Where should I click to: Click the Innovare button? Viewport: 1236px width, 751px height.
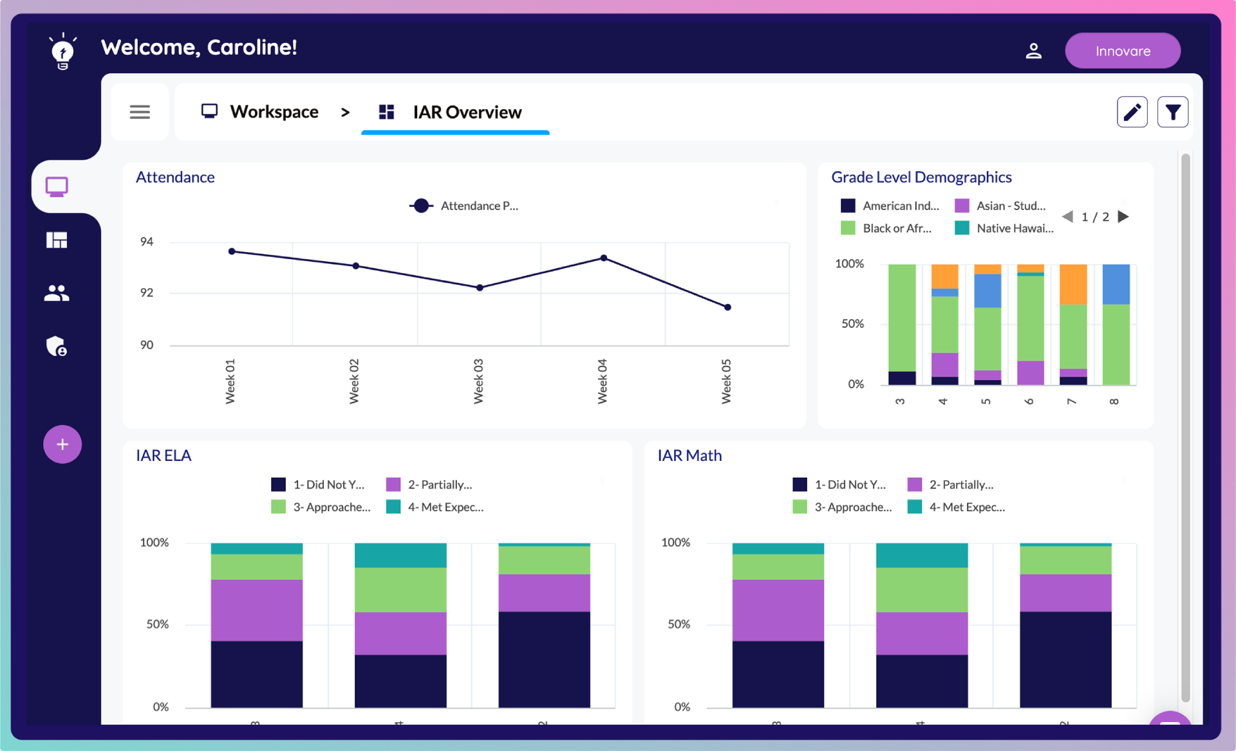point(1122,51)
